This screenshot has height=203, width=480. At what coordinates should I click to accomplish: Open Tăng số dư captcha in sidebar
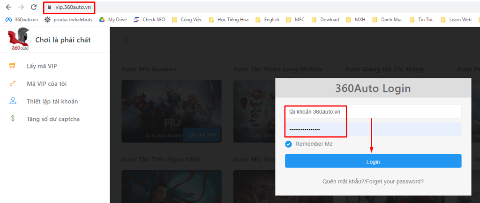click(x=53, y=119)
